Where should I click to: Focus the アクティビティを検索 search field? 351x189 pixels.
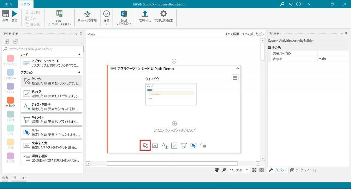tap(43, 49)
